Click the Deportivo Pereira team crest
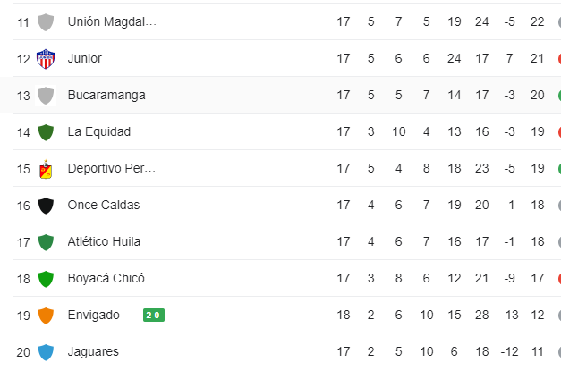The height and width of the screenshot is (379, 561). click(x=46, y=169)
